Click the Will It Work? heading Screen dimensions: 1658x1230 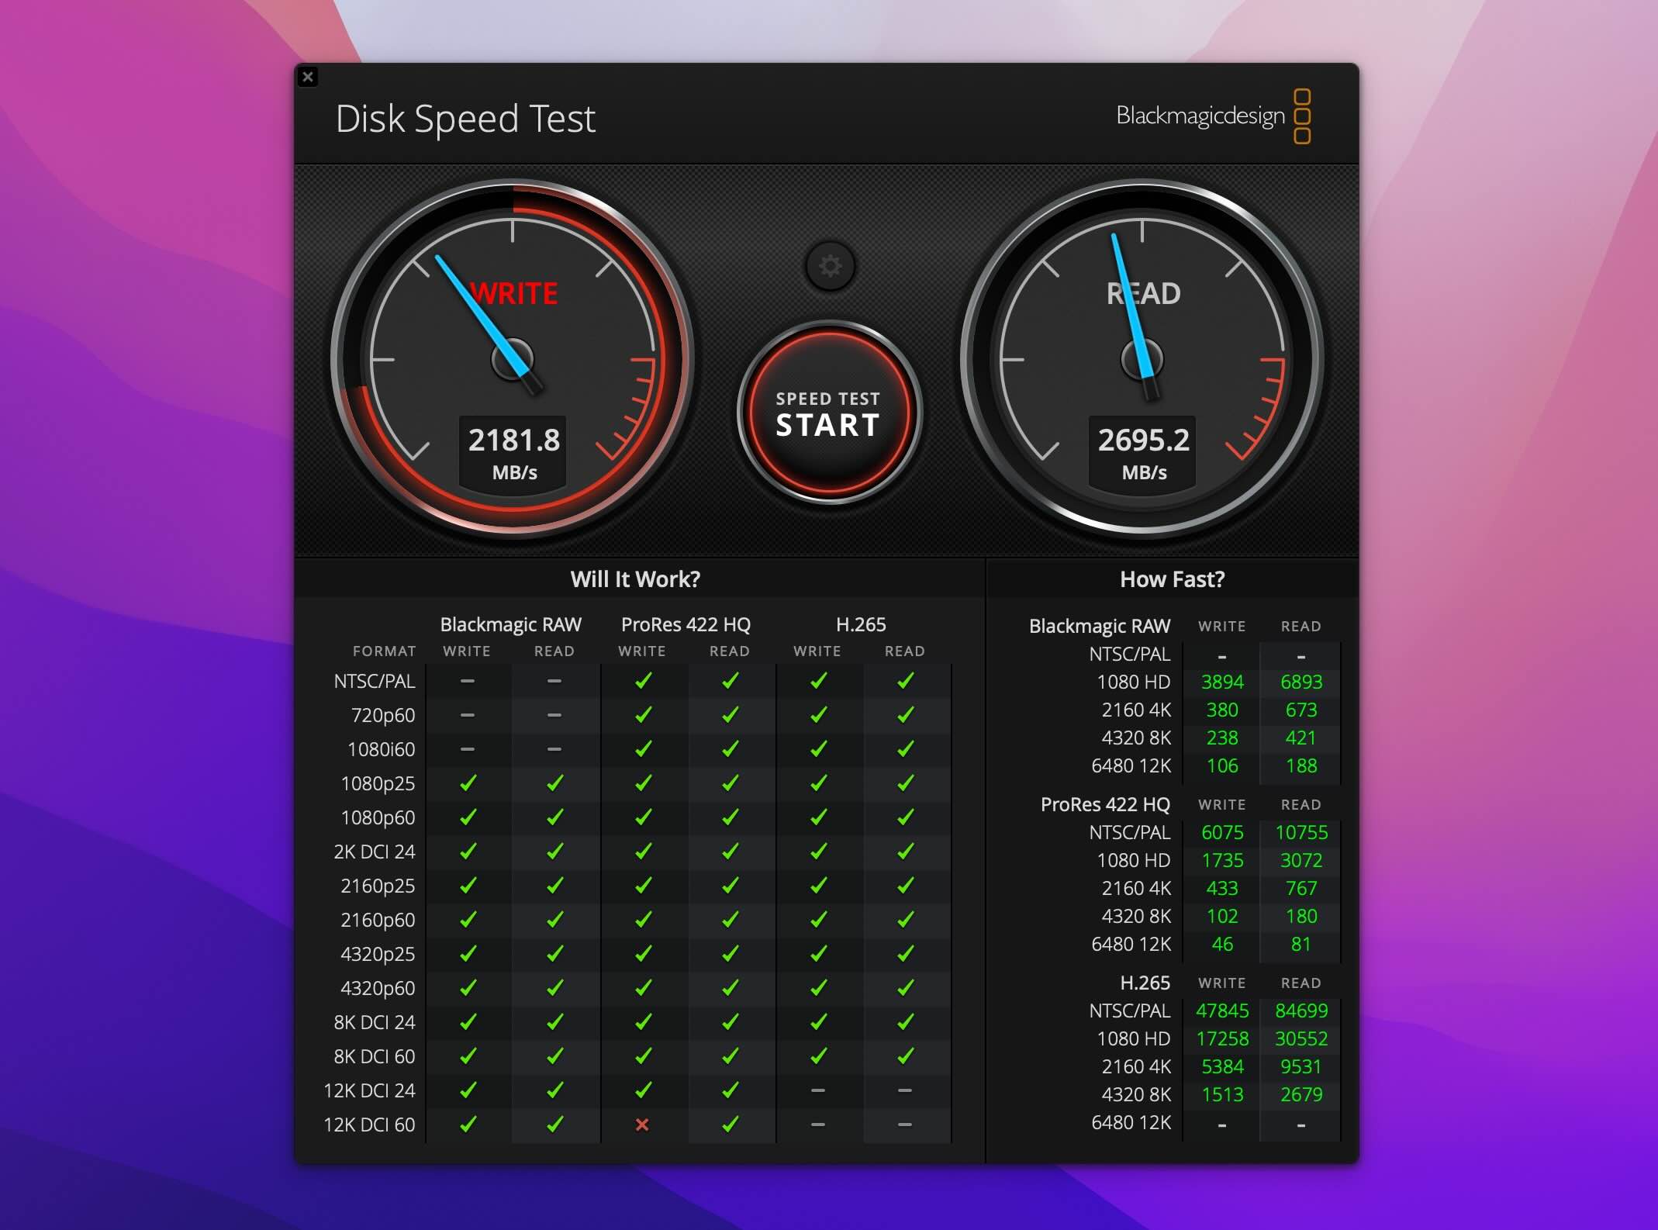(635, 579)
